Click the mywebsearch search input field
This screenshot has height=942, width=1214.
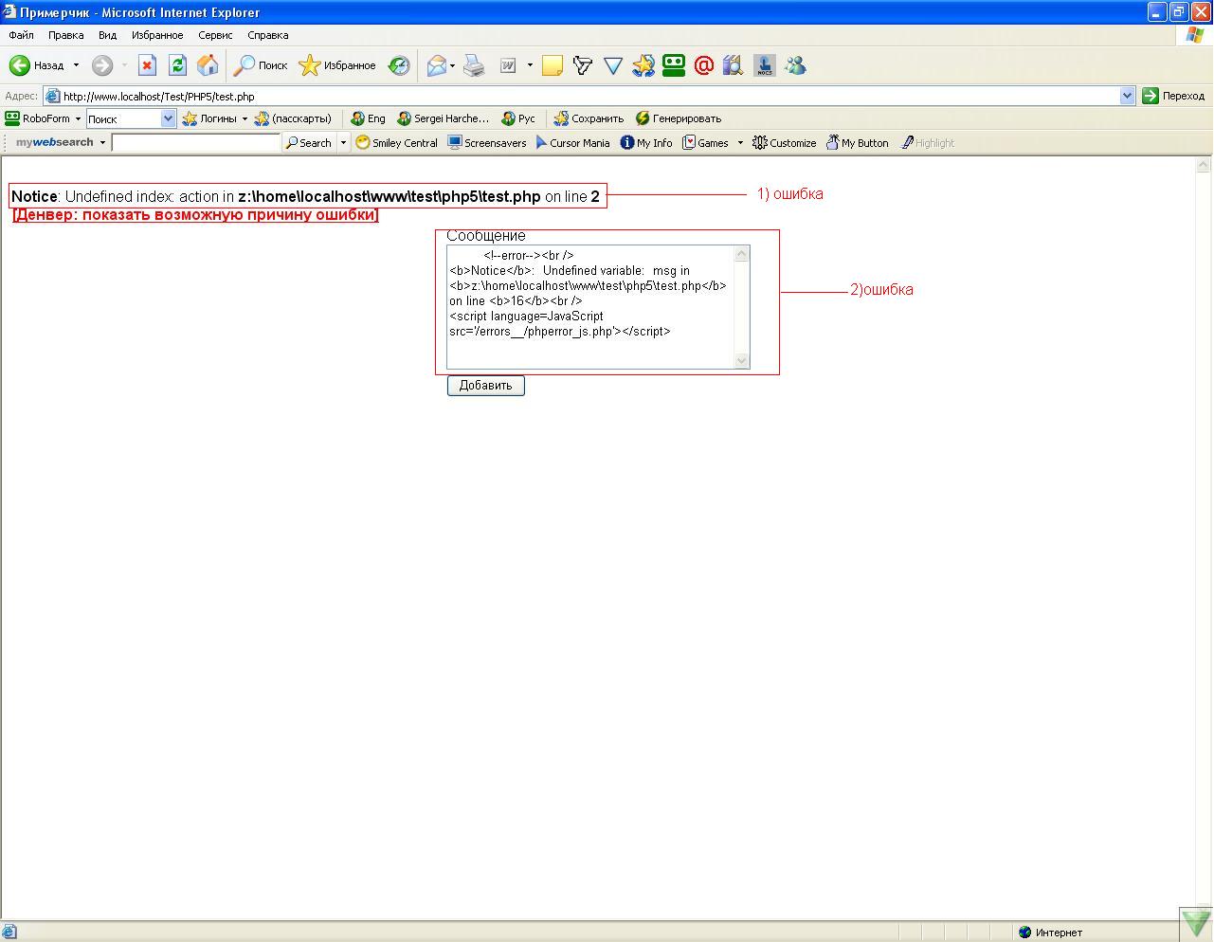coord(196,143)
